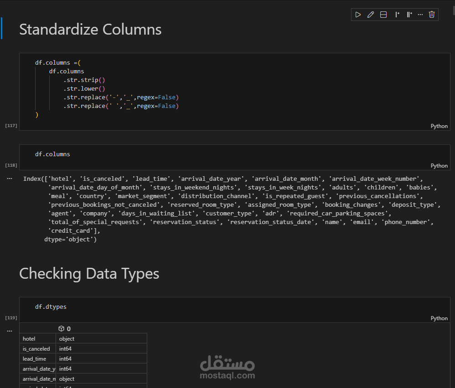The width and height of the screenshot is (455, 388).
Task: Open output options ellipsis beside dtypes table
Action: 10,331
